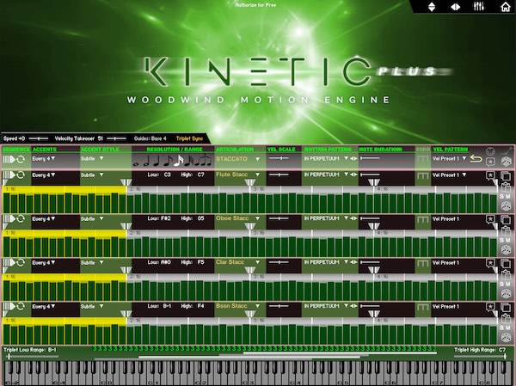Adjust the Velocity Takeover 51 slider
Image resolution: width=516 pixels, height=386 pixels.
pos(116,138)
